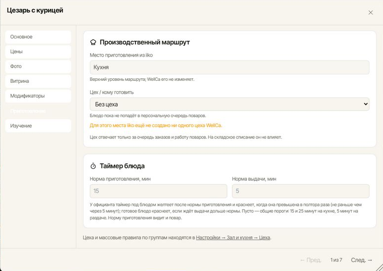The height and width of the screenshot is (271, 383).
Task: Select the active Приготовление tab
Action: coord(38,111)
